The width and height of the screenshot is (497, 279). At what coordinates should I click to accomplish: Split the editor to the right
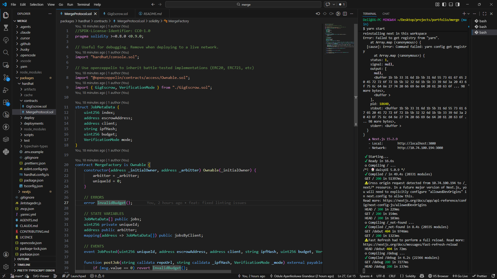click(x=345, y=14)
